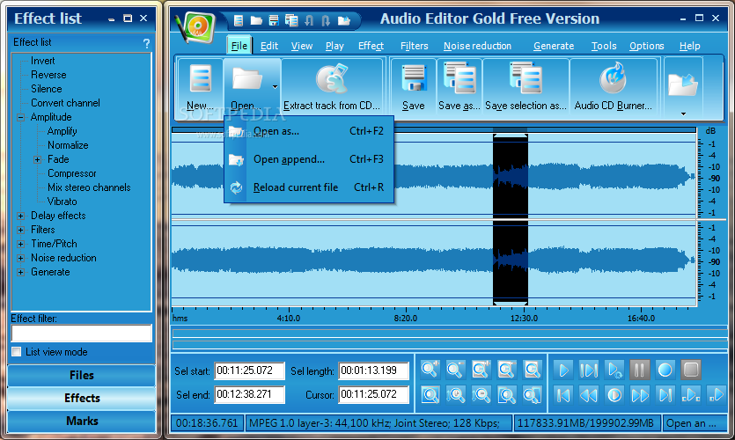Expand the Filters node in Effect list
Viewport: 735px width, 440px height.
(x=20, y=230)
